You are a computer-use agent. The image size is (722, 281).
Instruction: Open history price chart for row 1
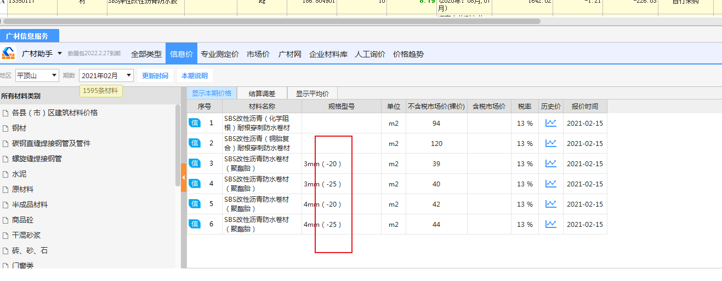[550, 123]
